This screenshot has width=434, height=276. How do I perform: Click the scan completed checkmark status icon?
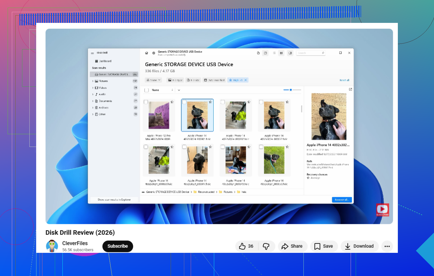154,53
